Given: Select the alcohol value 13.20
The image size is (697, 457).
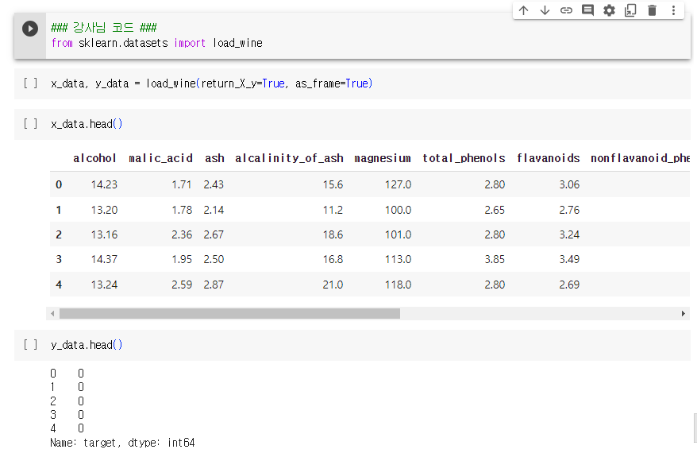Looking at the screenshot, I should [104, 210].
